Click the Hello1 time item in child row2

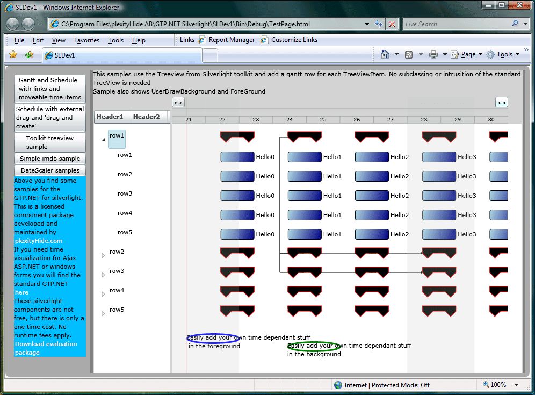305,176
